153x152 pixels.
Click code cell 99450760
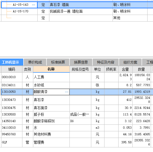(12, 134)
